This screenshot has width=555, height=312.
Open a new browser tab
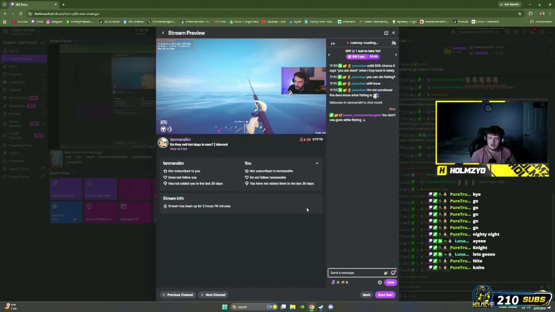63,4
